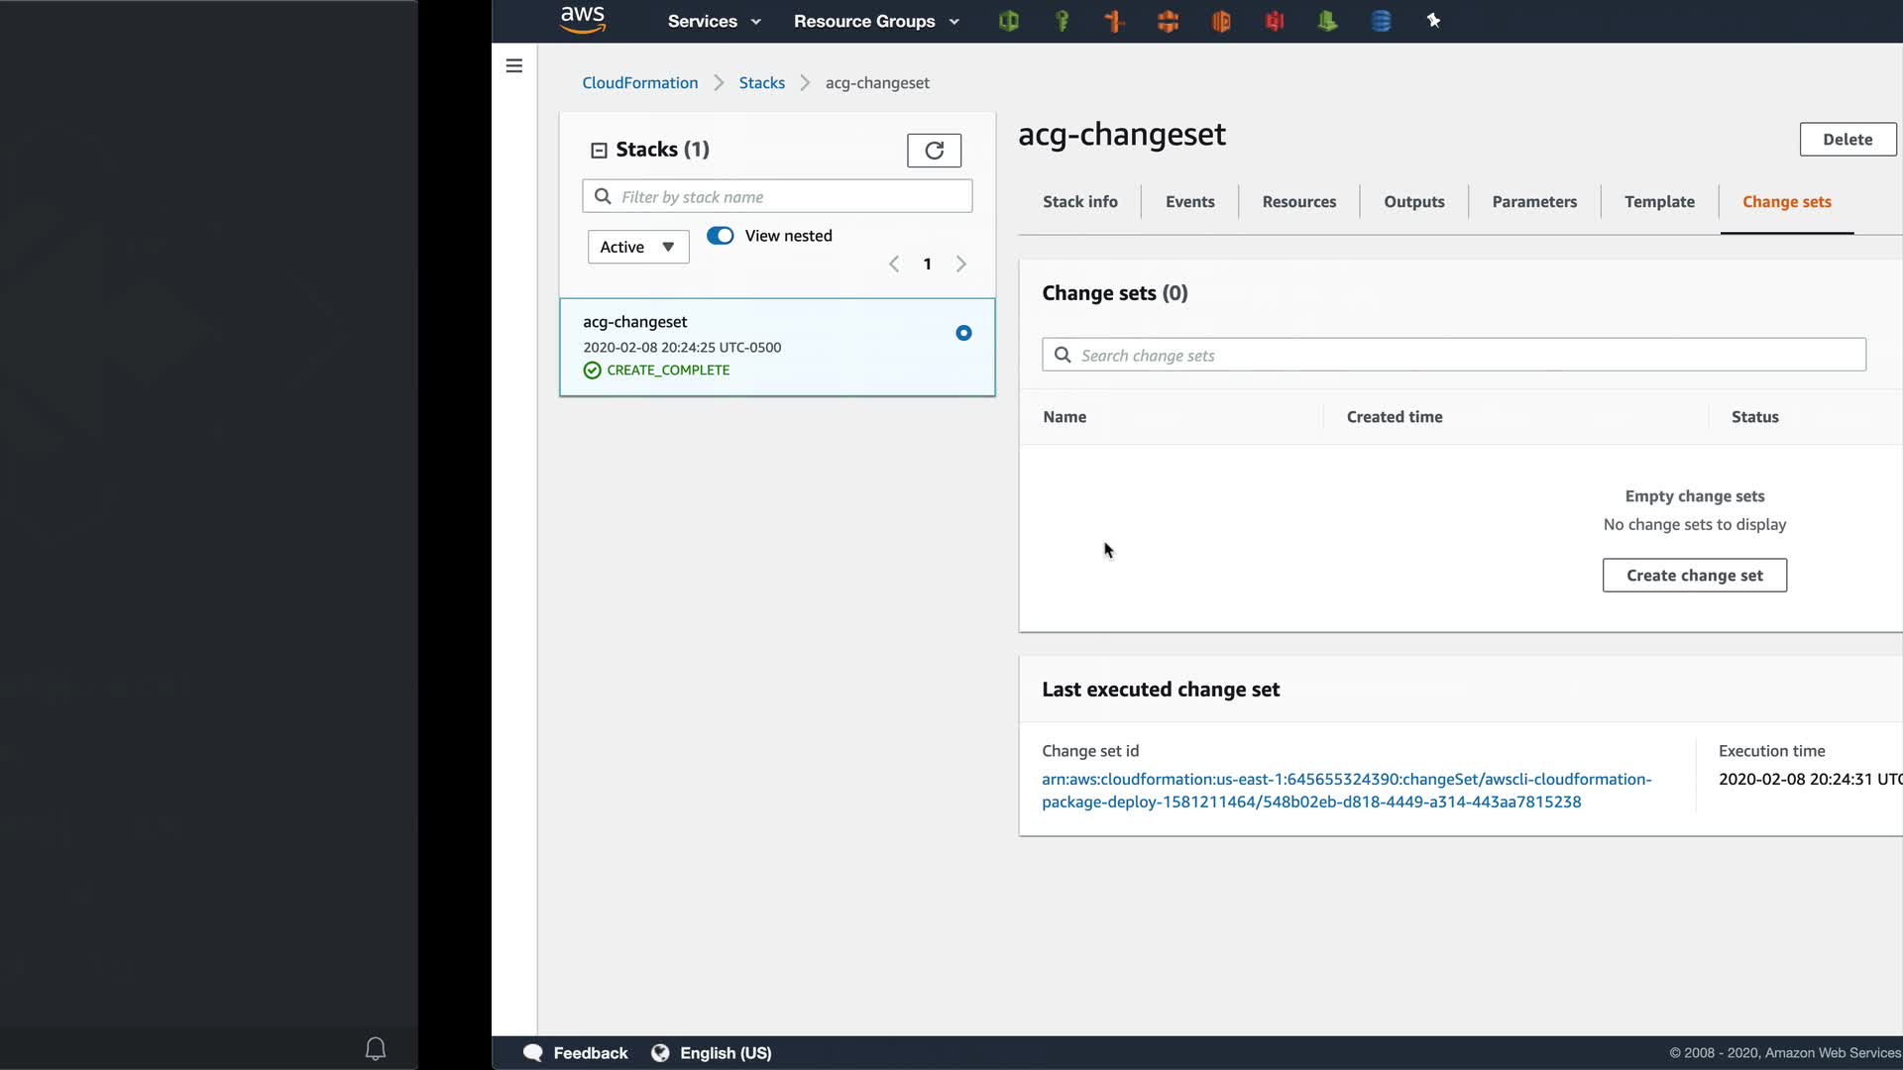Open the Active filter dropdown
Viewport: 1903px width, 1070px height.
[x=637, y=247]
